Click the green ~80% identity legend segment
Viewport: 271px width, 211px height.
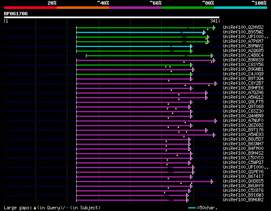(188, 8)
